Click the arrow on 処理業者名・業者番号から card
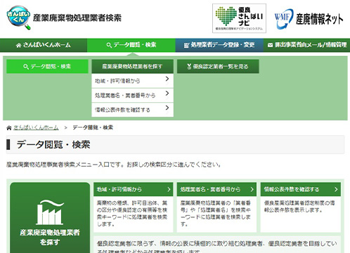This screenshot has width=350, height=253. coord(252,189)
